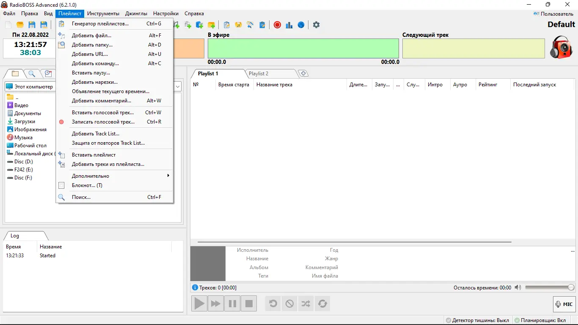The width and height of the screenshot is (578, 325).
Task: Open the Правка menu
Action: tap(30, 14)
